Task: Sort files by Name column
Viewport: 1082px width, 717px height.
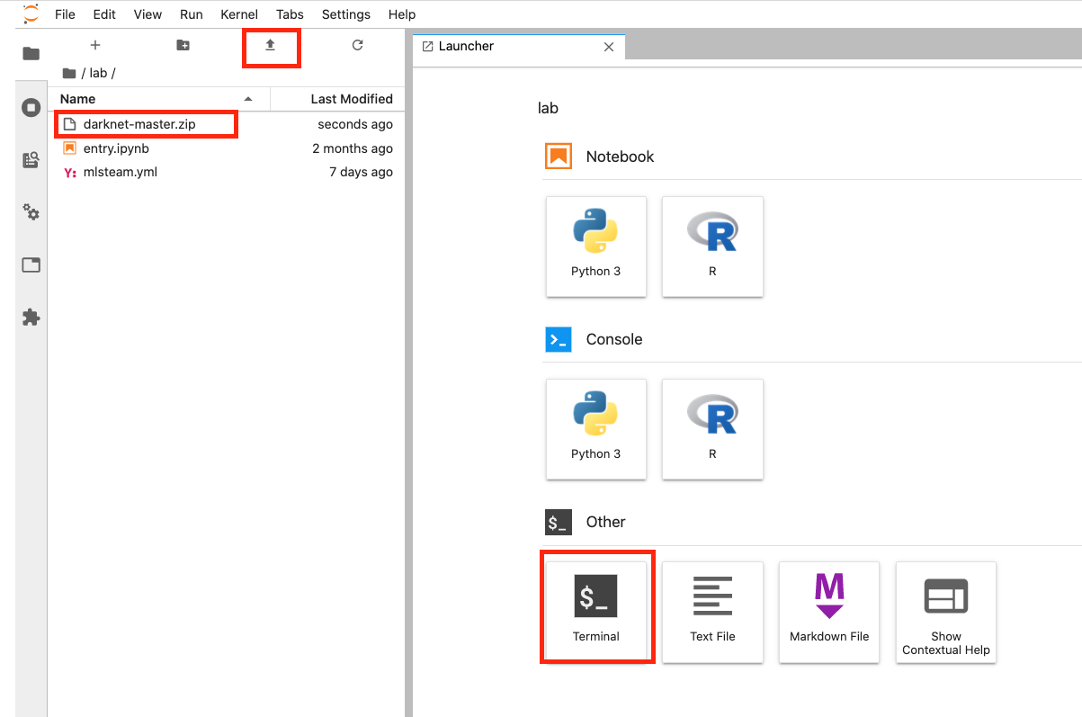Action: click(x=158, y=99)
